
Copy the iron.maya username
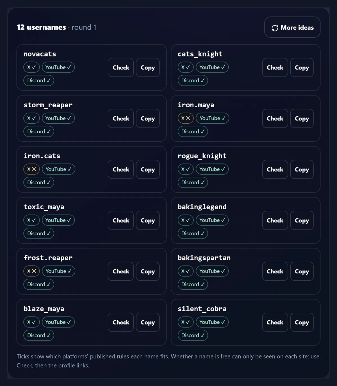click(x=302, y=119)
